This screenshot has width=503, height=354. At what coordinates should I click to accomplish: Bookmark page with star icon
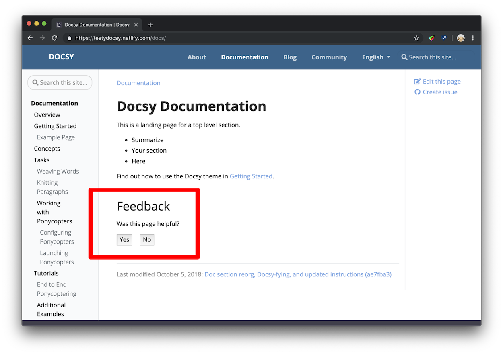416,38
